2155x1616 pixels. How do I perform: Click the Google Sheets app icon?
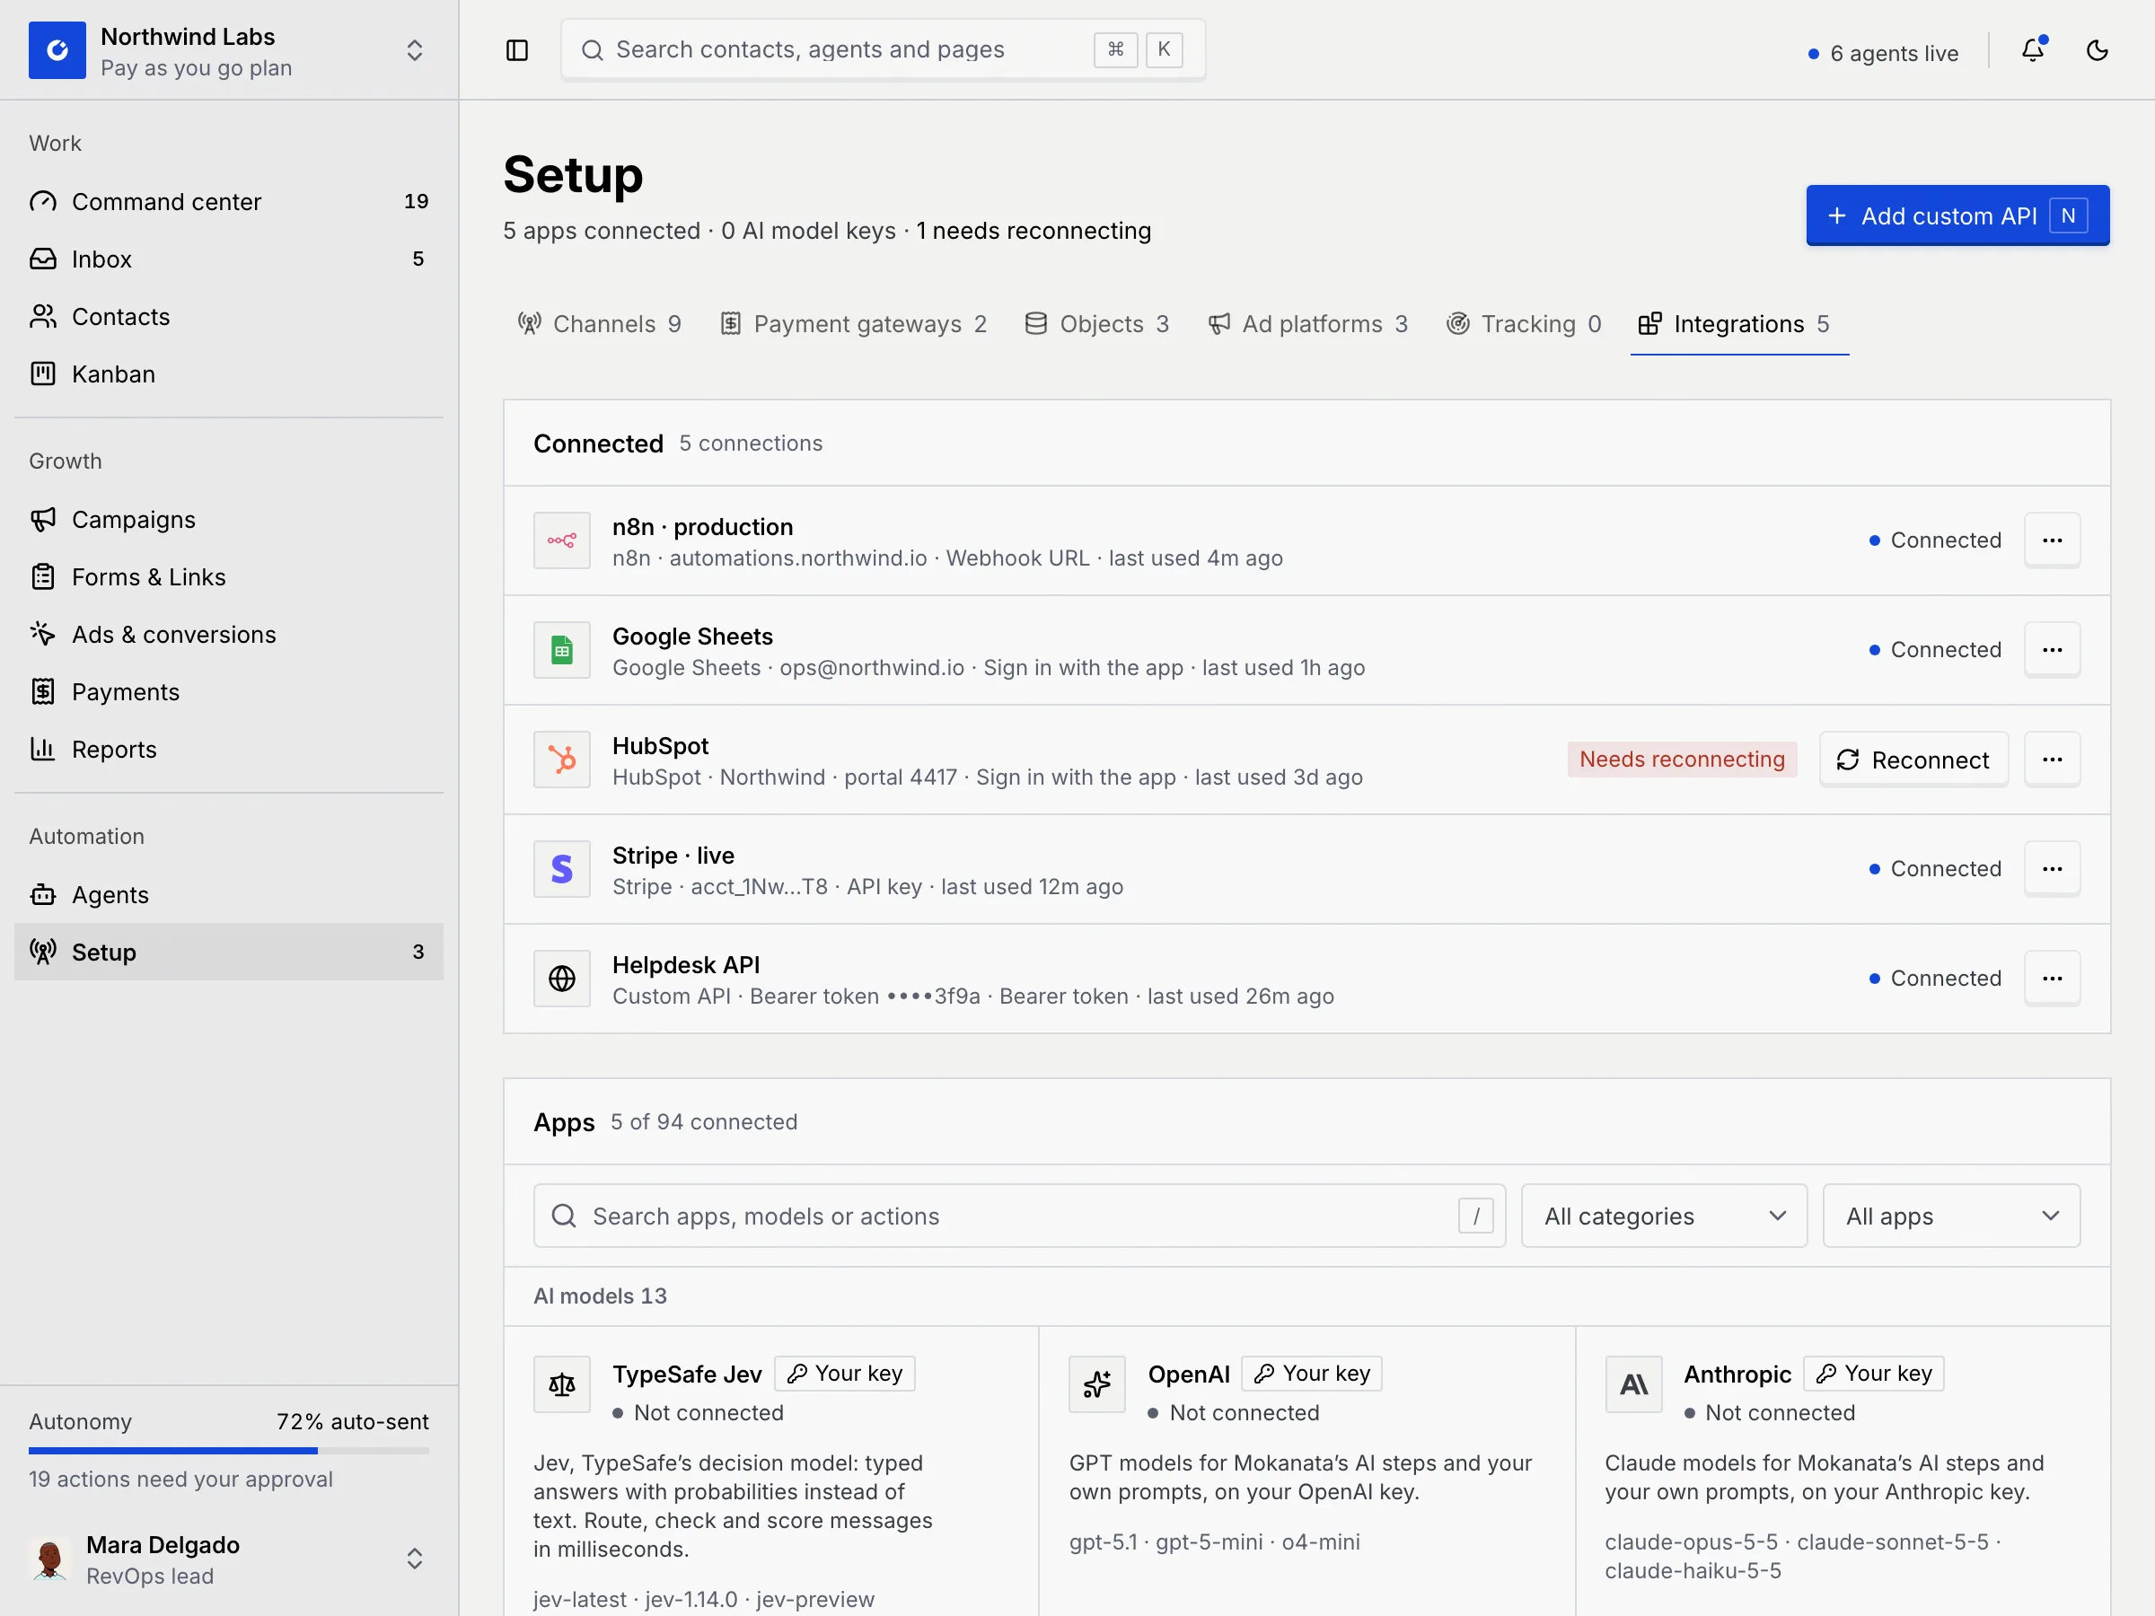tap(562, 650)
